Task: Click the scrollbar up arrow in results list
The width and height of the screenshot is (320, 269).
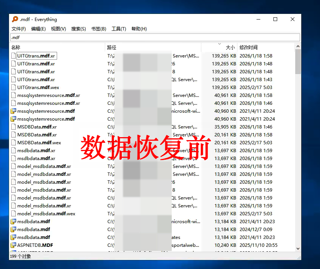Action: (298, 46)
